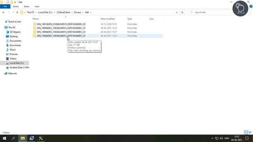This screenshot has height=142, width=253.
Task: Click File Explorer on the taskbar
Action: (23, 138)
